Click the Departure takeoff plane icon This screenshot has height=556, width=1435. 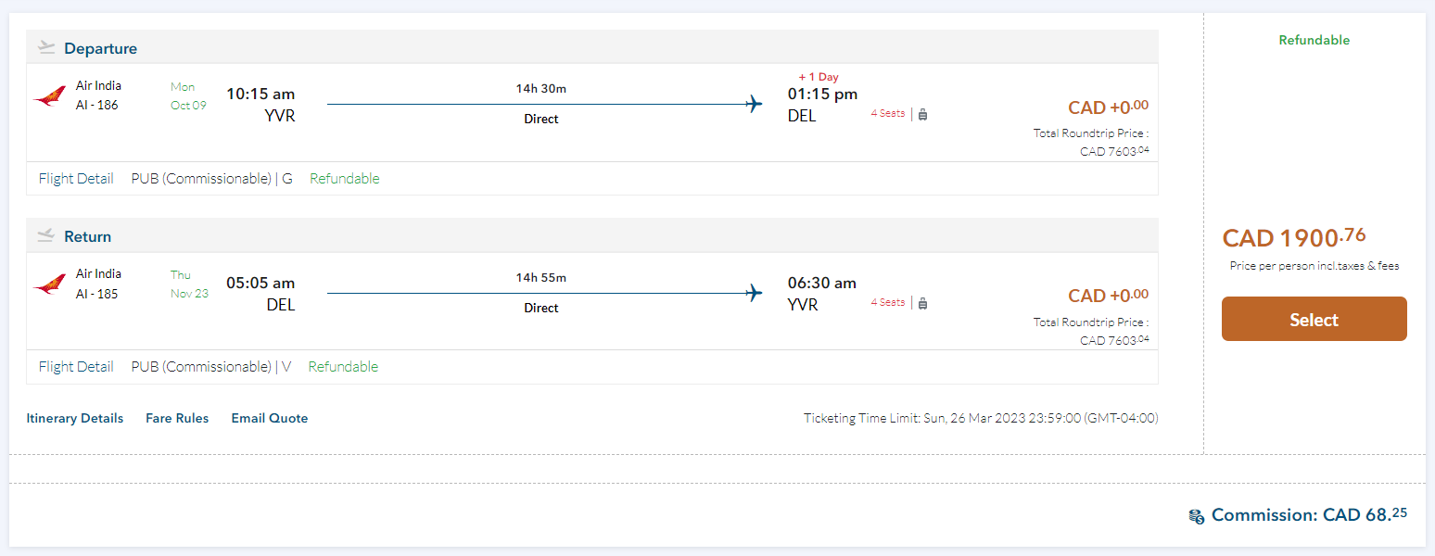(46, 47)
